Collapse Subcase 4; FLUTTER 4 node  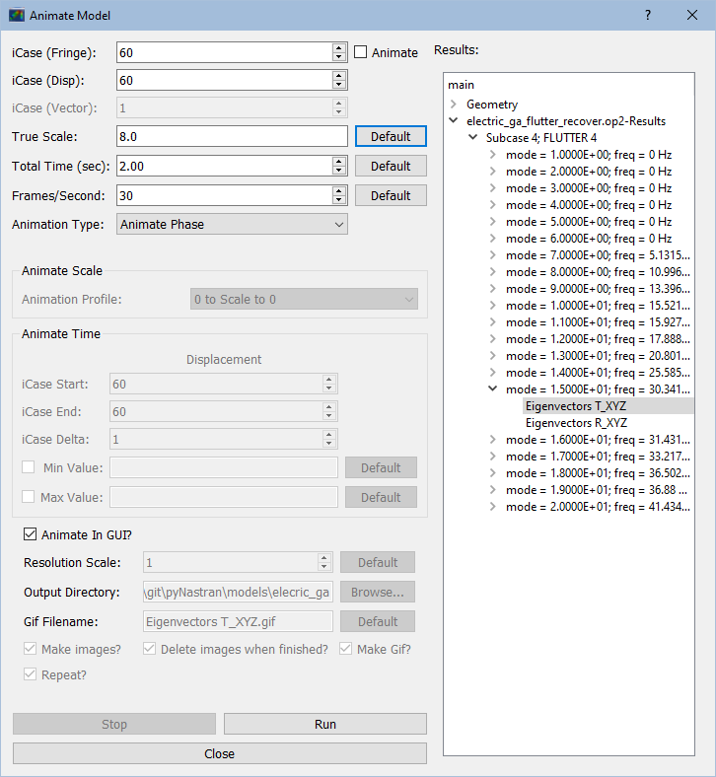472,138
